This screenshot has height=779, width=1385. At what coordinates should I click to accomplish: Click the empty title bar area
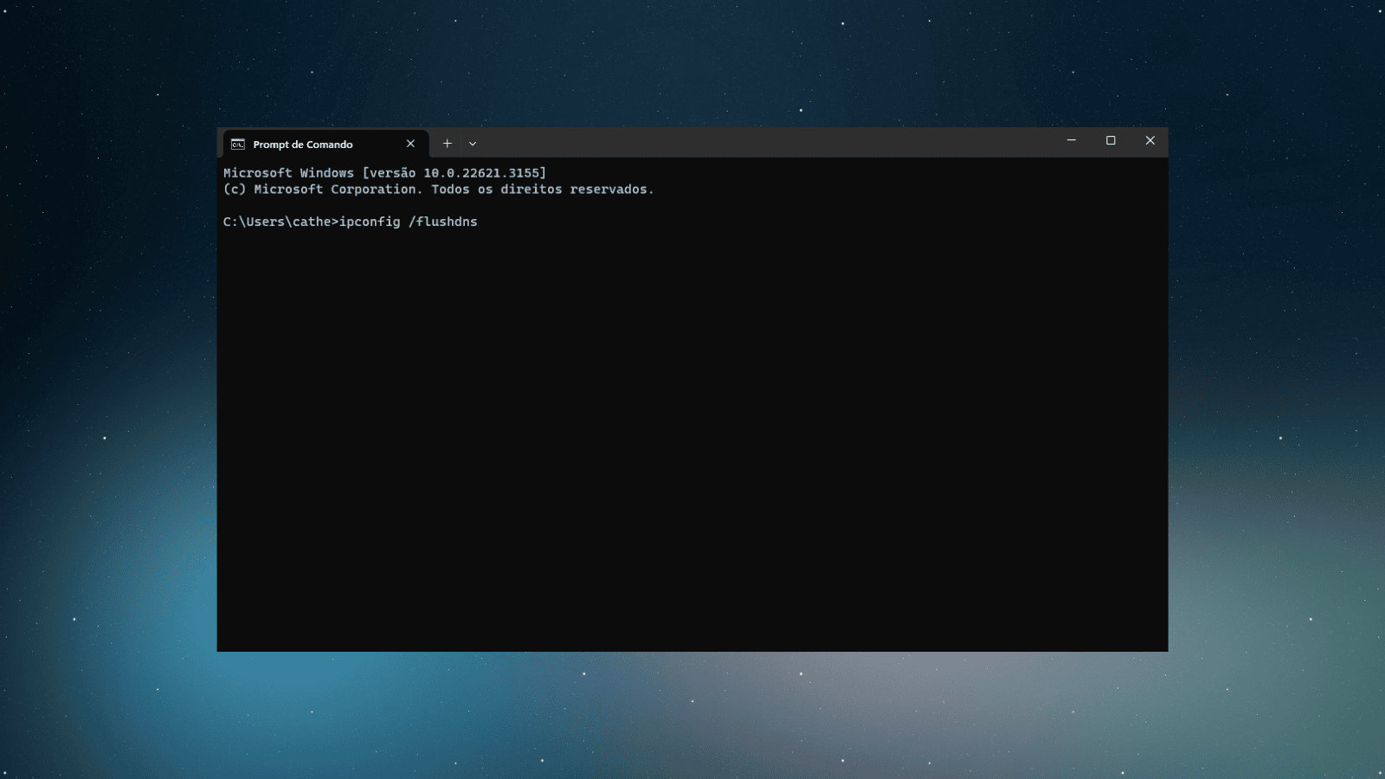[x=762, y=142]
